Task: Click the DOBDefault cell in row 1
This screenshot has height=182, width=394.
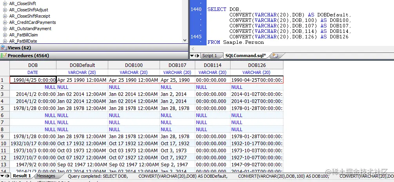Action: coord(82,80)
